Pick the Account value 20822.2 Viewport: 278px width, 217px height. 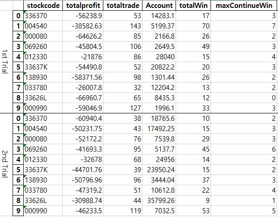[159, 67]
